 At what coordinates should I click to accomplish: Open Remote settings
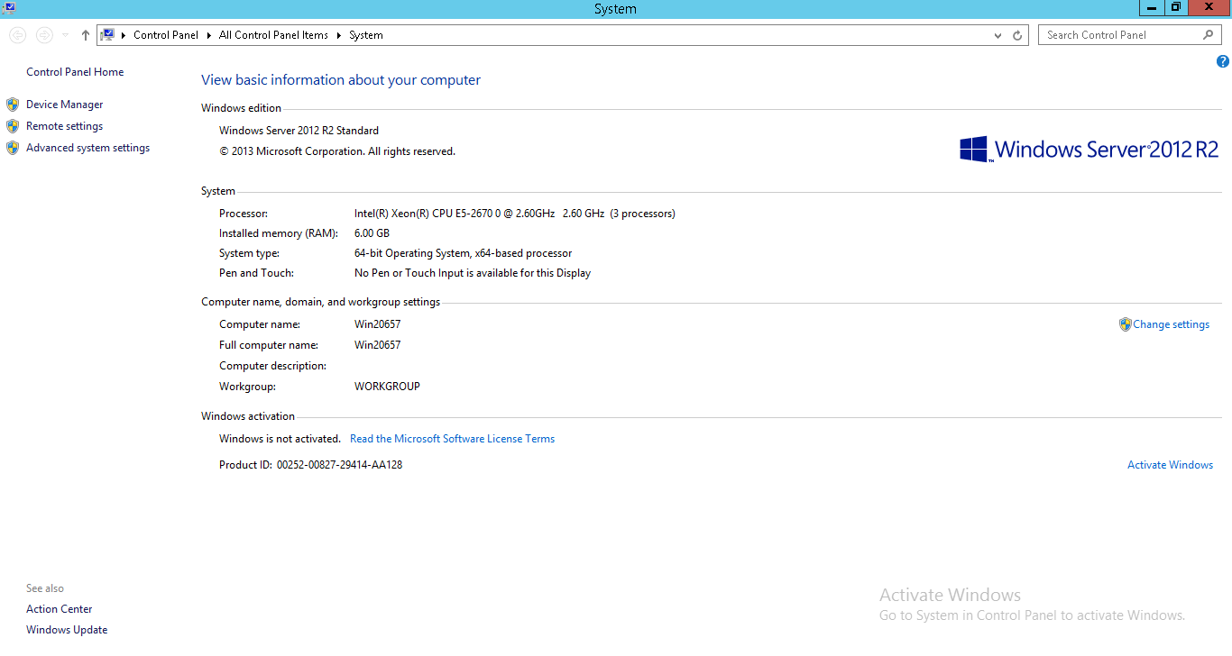coord(64,126)
